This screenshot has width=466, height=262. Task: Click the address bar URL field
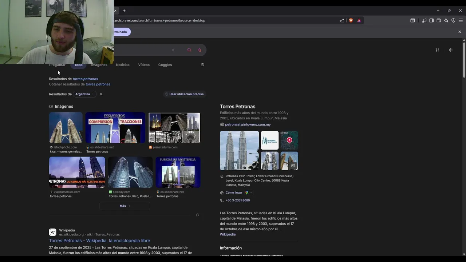226,20
